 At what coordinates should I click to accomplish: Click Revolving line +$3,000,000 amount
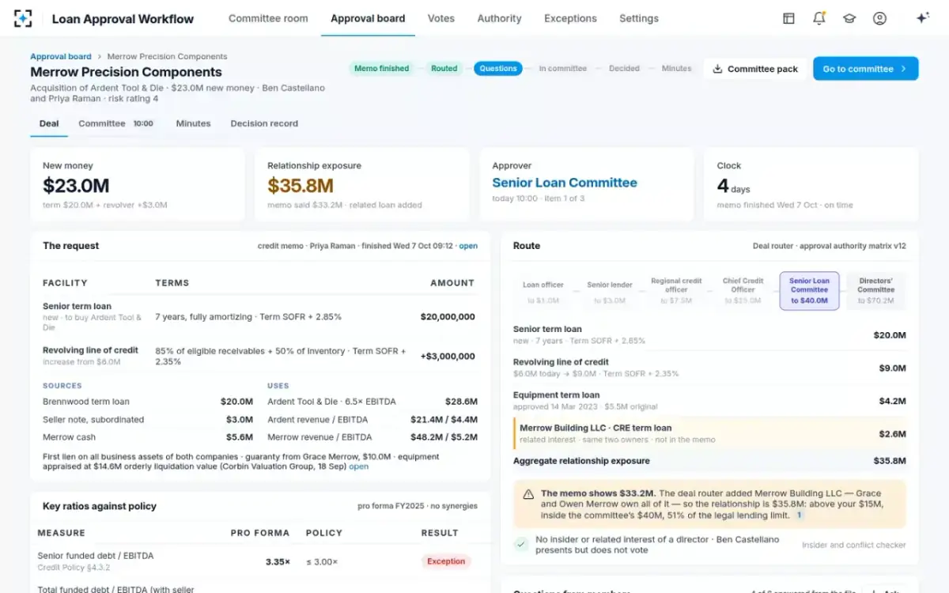[x=447, y=356]
